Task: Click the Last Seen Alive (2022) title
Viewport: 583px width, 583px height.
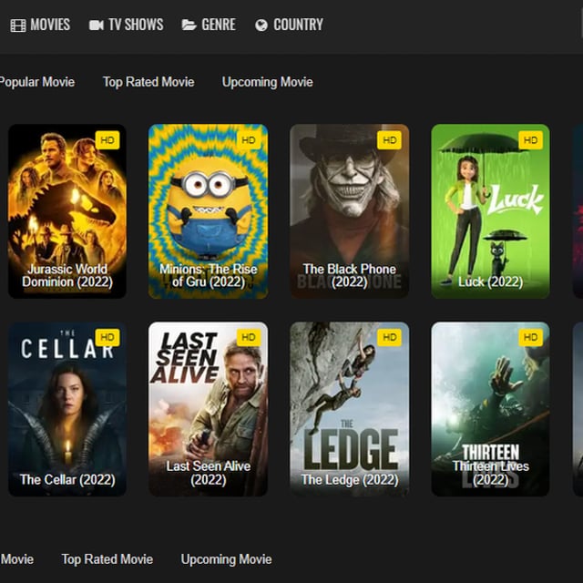Action: click(209, 473)
